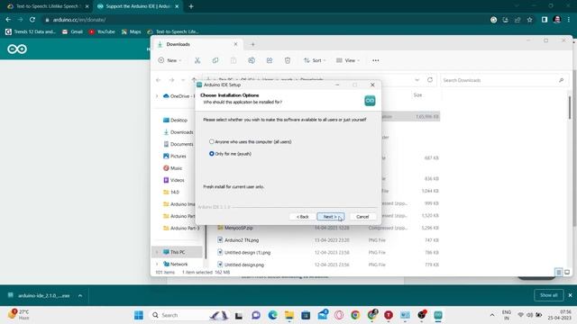The height and width of the screenshot is (324, 577).
Task: Reload the Arduino page in Chrome
Action: (32, 20)
